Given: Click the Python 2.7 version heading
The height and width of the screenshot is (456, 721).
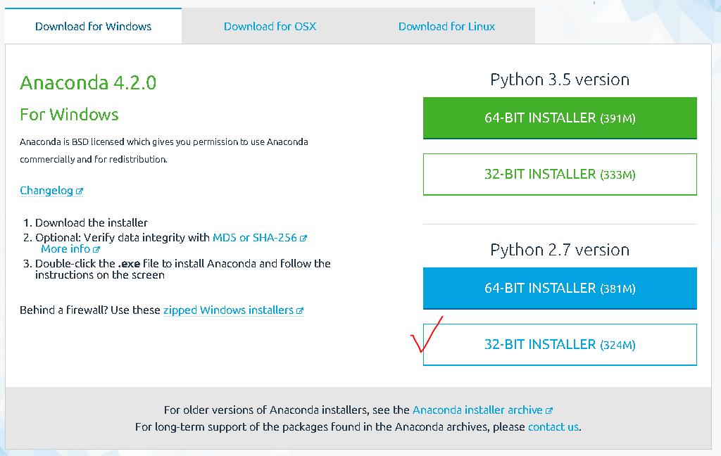Looking at the screenshot, I should point(560,250).
